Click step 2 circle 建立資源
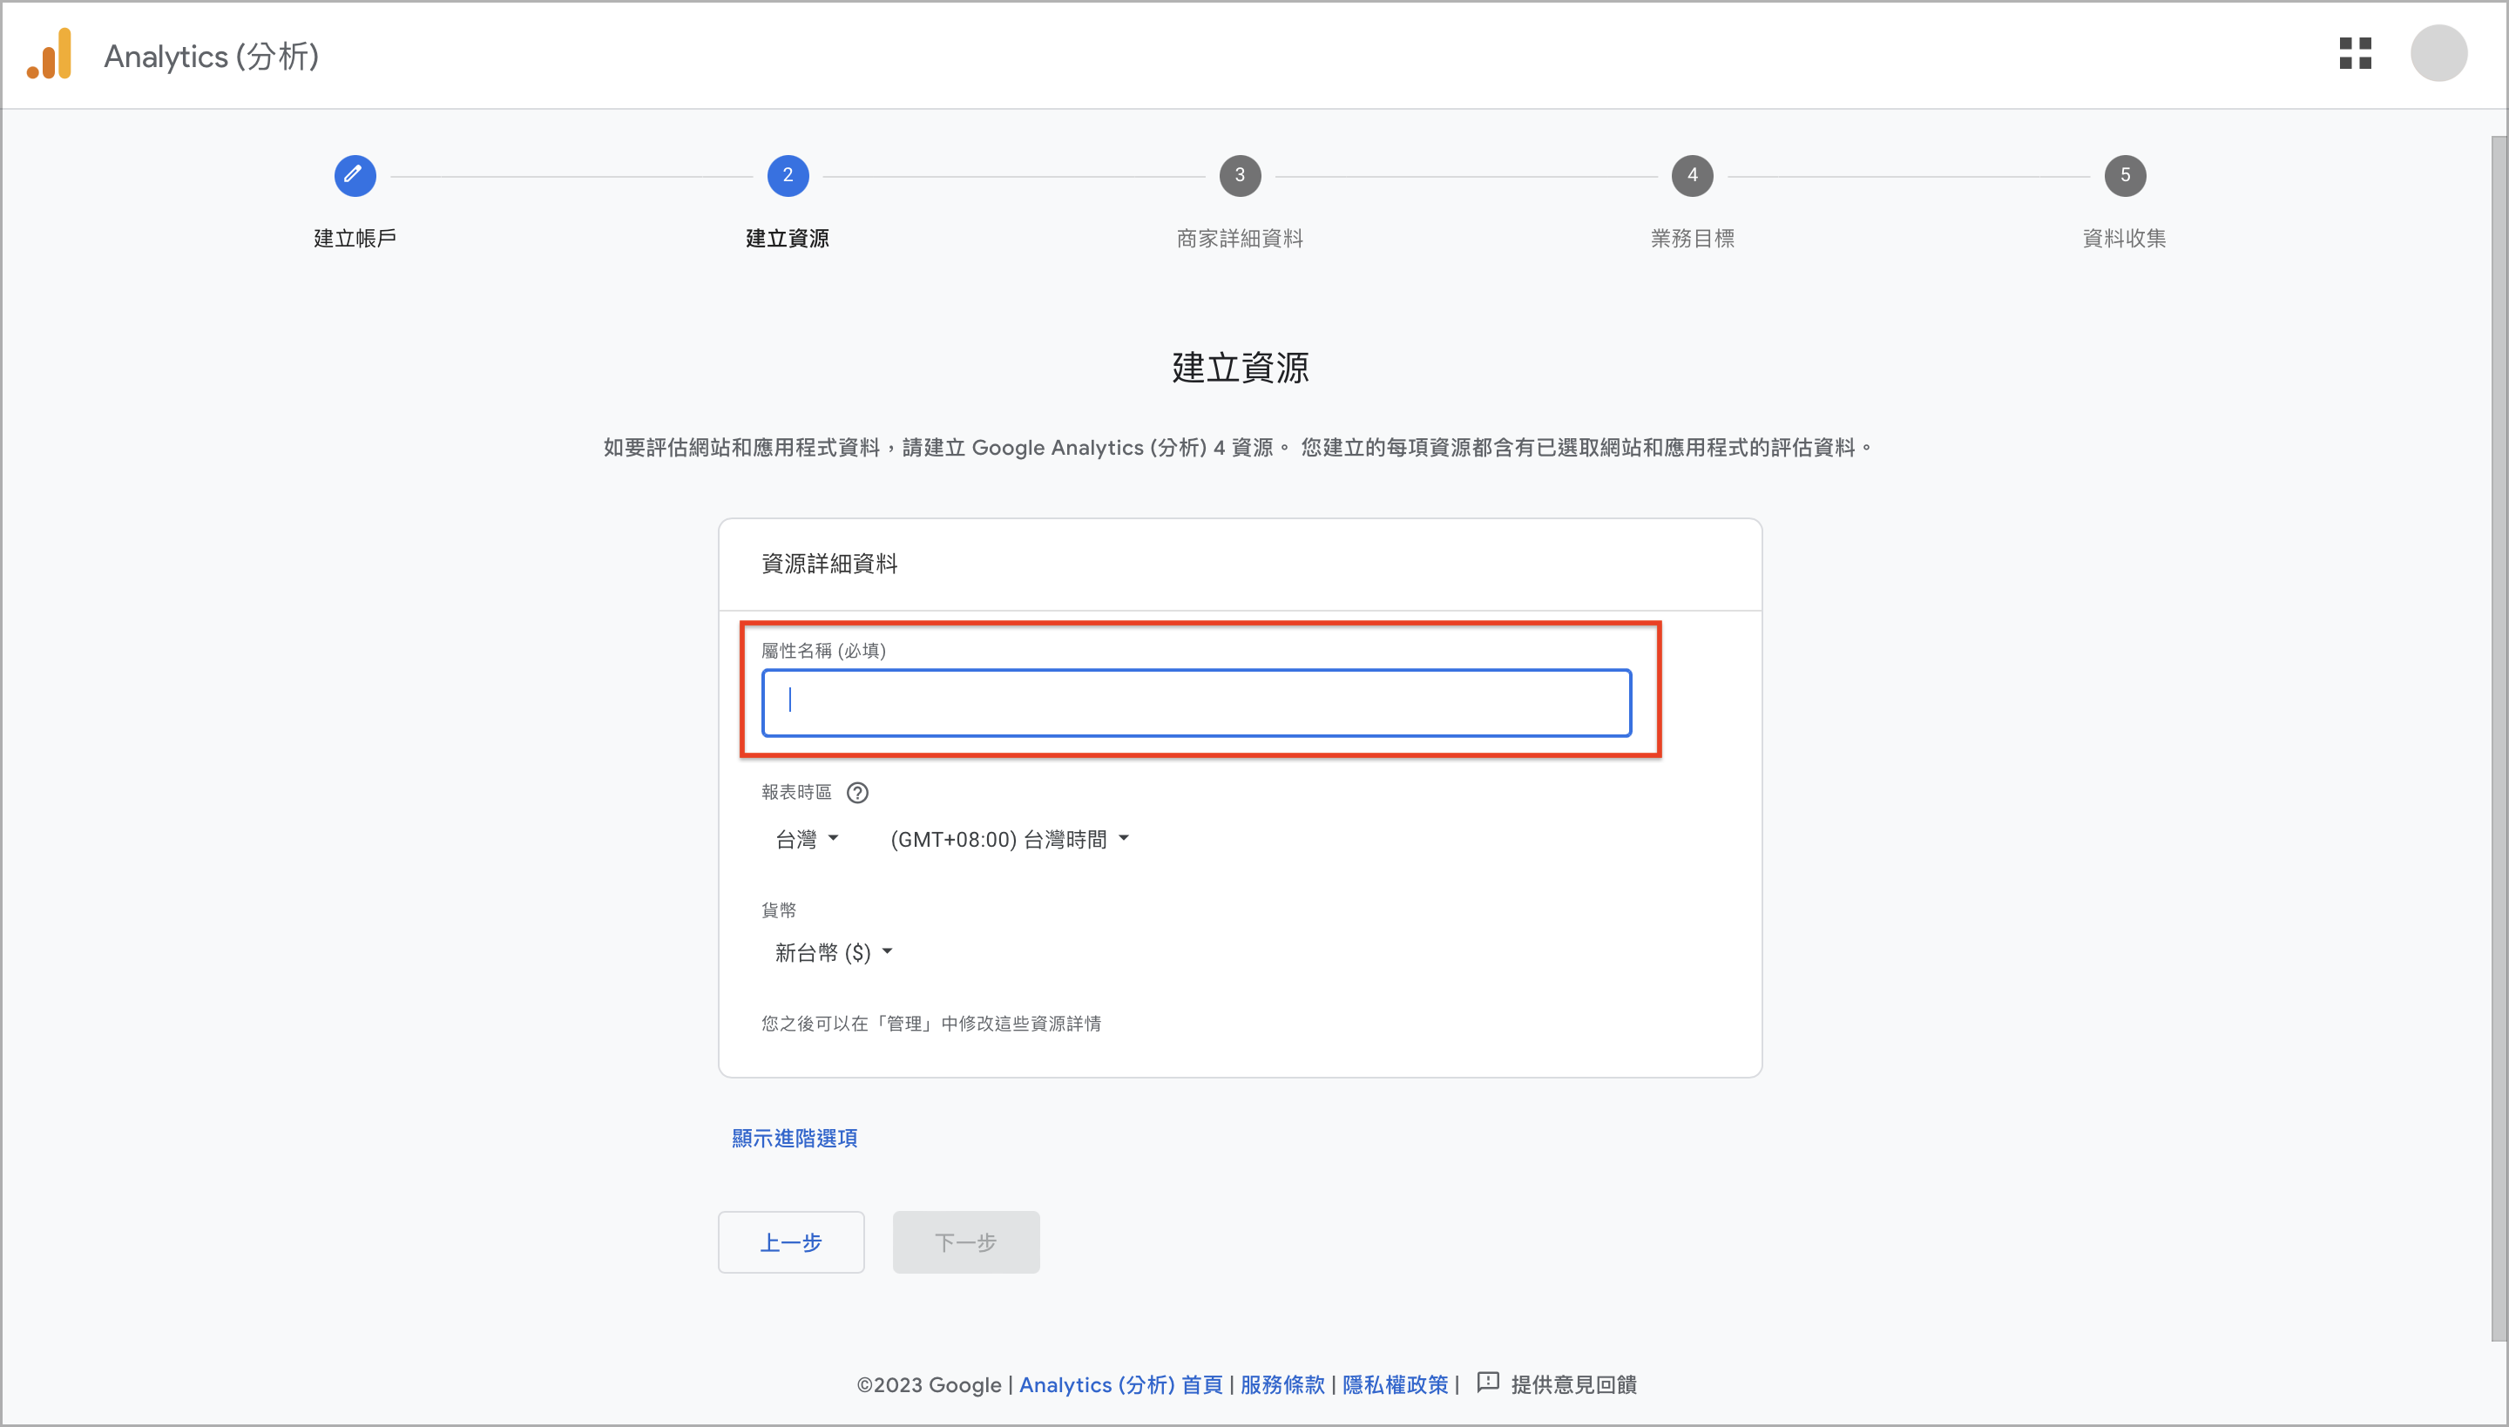This screenshot has width=2509, height=1427. click(x=788, y=175)
